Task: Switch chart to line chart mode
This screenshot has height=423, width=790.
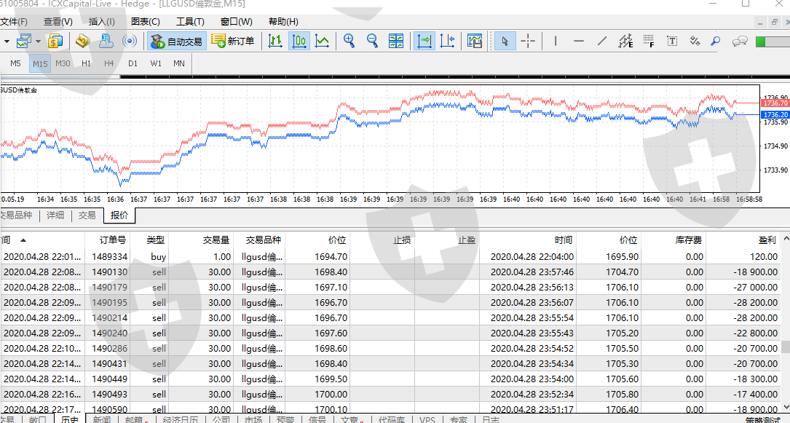Action: click(x=322, y=41)
